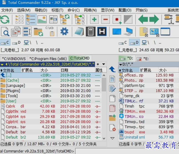Viewport: 179px width, 154px height.
Task: Click the delete file icon in middle bar
Action: pyautogui.click(x=112, y=127)
